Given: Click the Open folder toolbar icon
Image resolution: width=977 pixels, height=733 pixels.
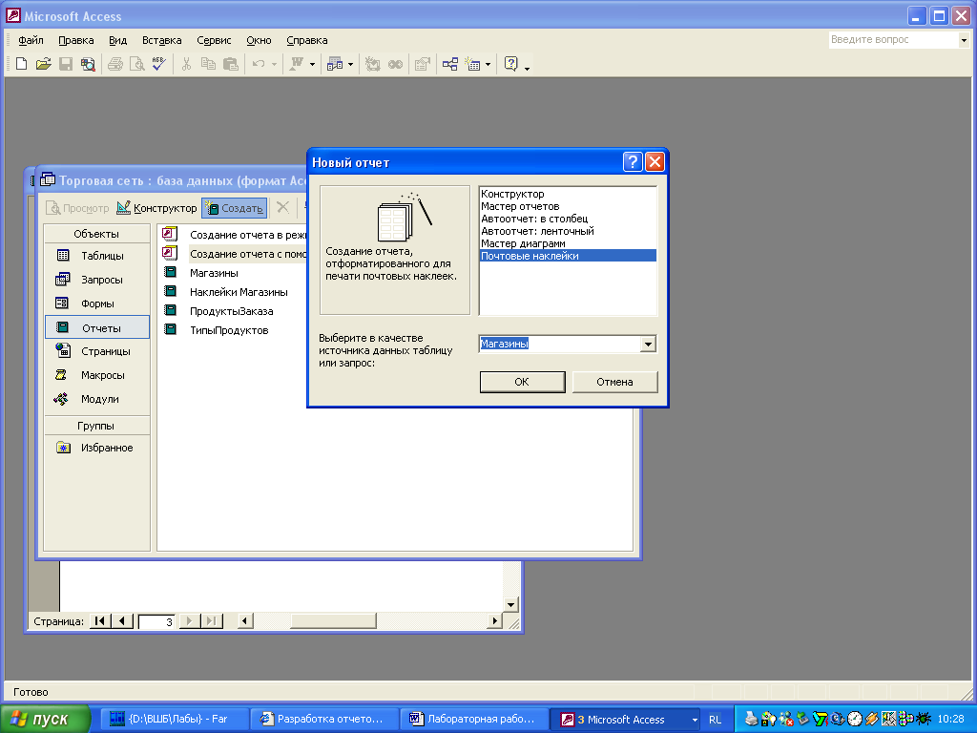Looking at the screenshot, I should click(43, 64).
